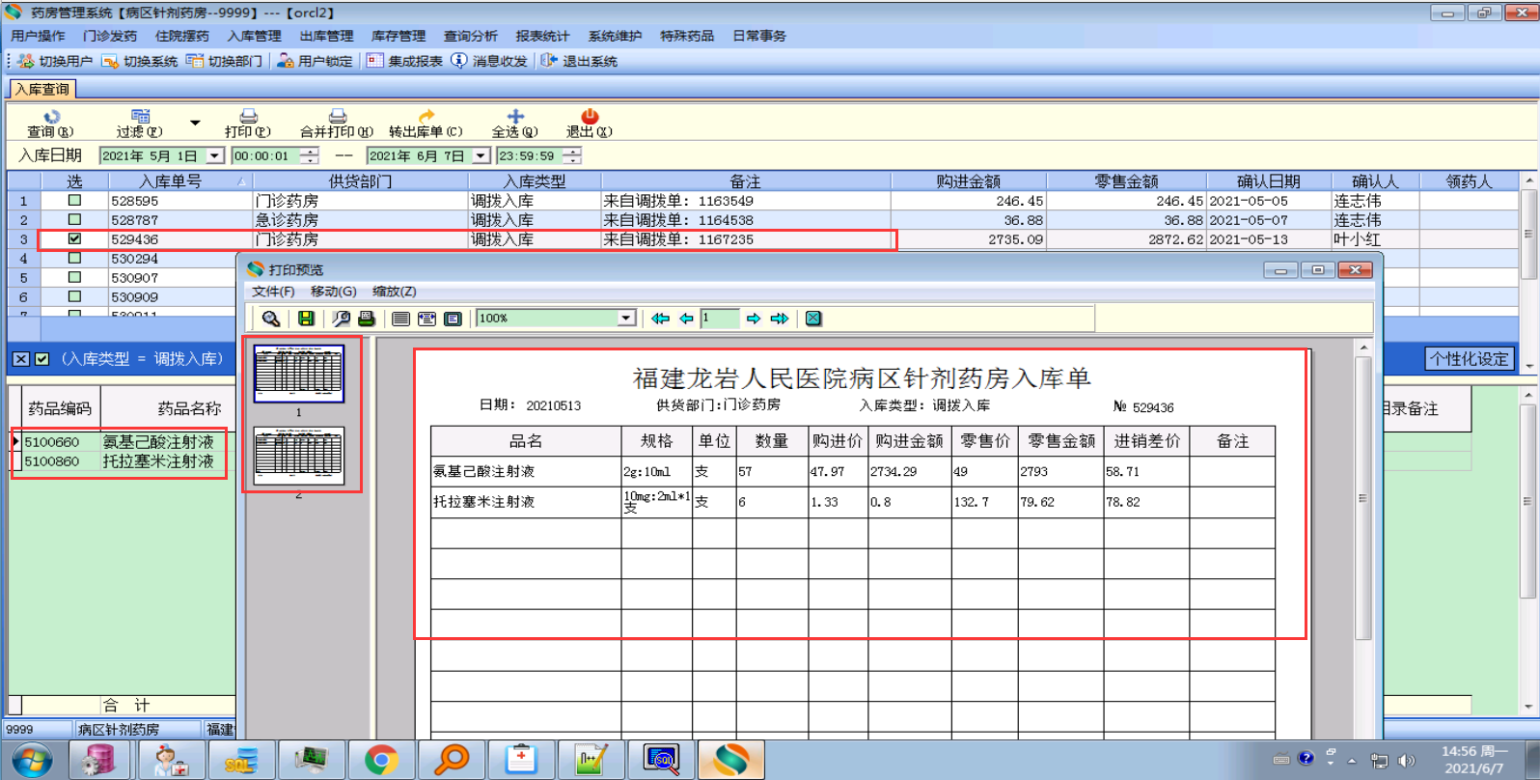Open the 入库管理 menu
Screen dimensions: 1540x780
tap(255, 36)
